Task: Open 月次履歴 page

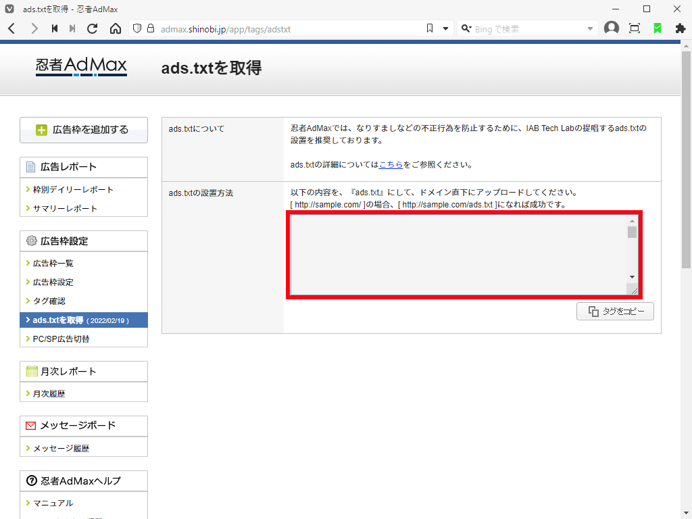Action: tap(49, 394)
